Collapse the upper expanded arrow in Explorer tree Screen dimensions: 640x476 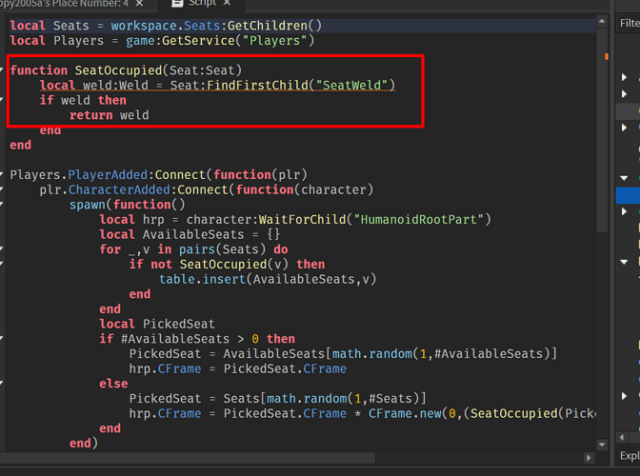click(624, 178)
